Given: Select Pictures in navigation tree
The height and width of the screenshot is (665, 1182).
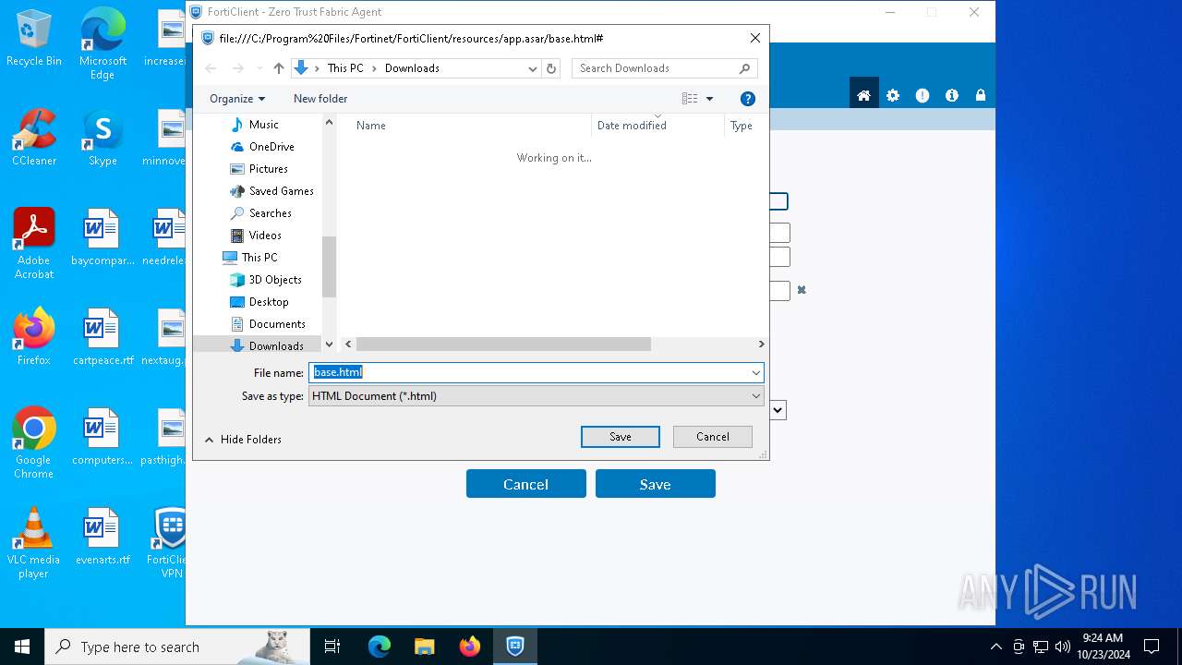Looking at the screenshot, I should [269, 169].
